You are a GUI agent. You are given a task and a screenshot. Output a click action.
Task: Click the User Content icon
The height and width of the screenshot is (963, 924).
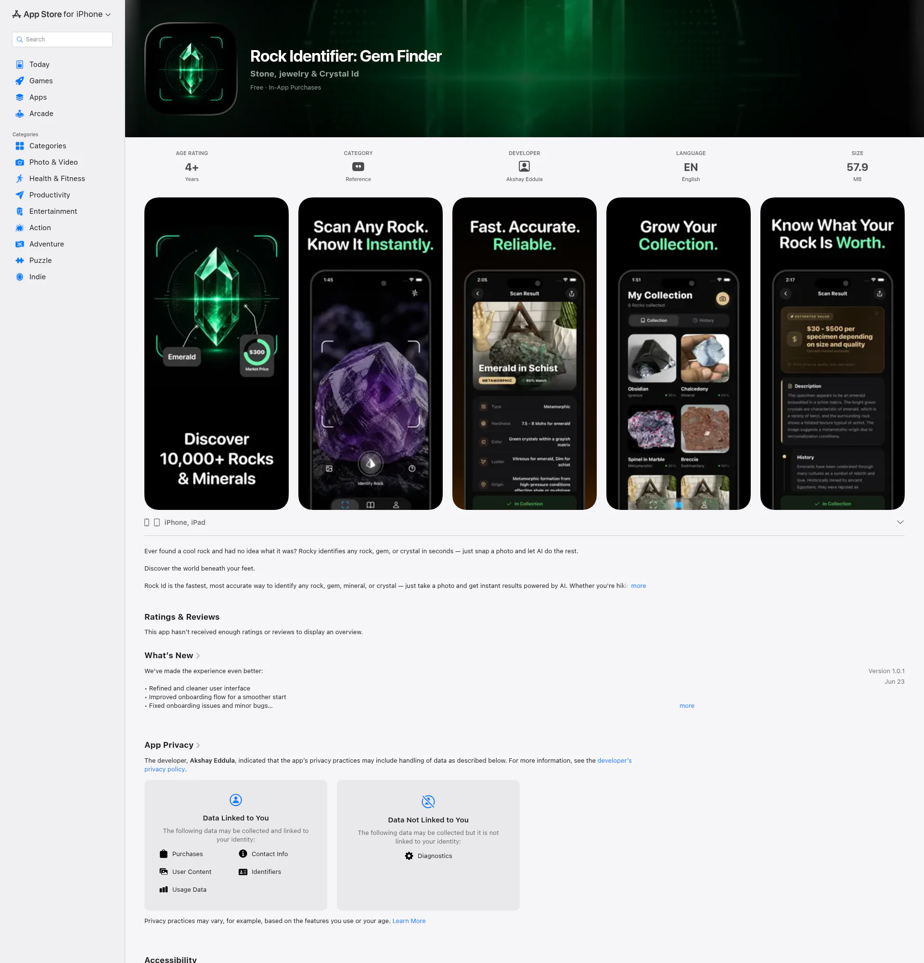pyautogui.click(x=164, y=872)
